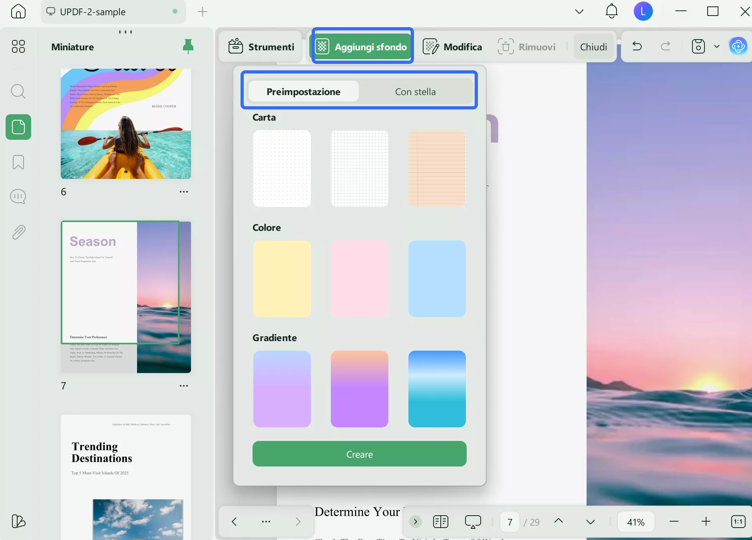The width and height of the screenshot is (752, 540).
Task: Open the notifications bell
Action: point(611,12)
